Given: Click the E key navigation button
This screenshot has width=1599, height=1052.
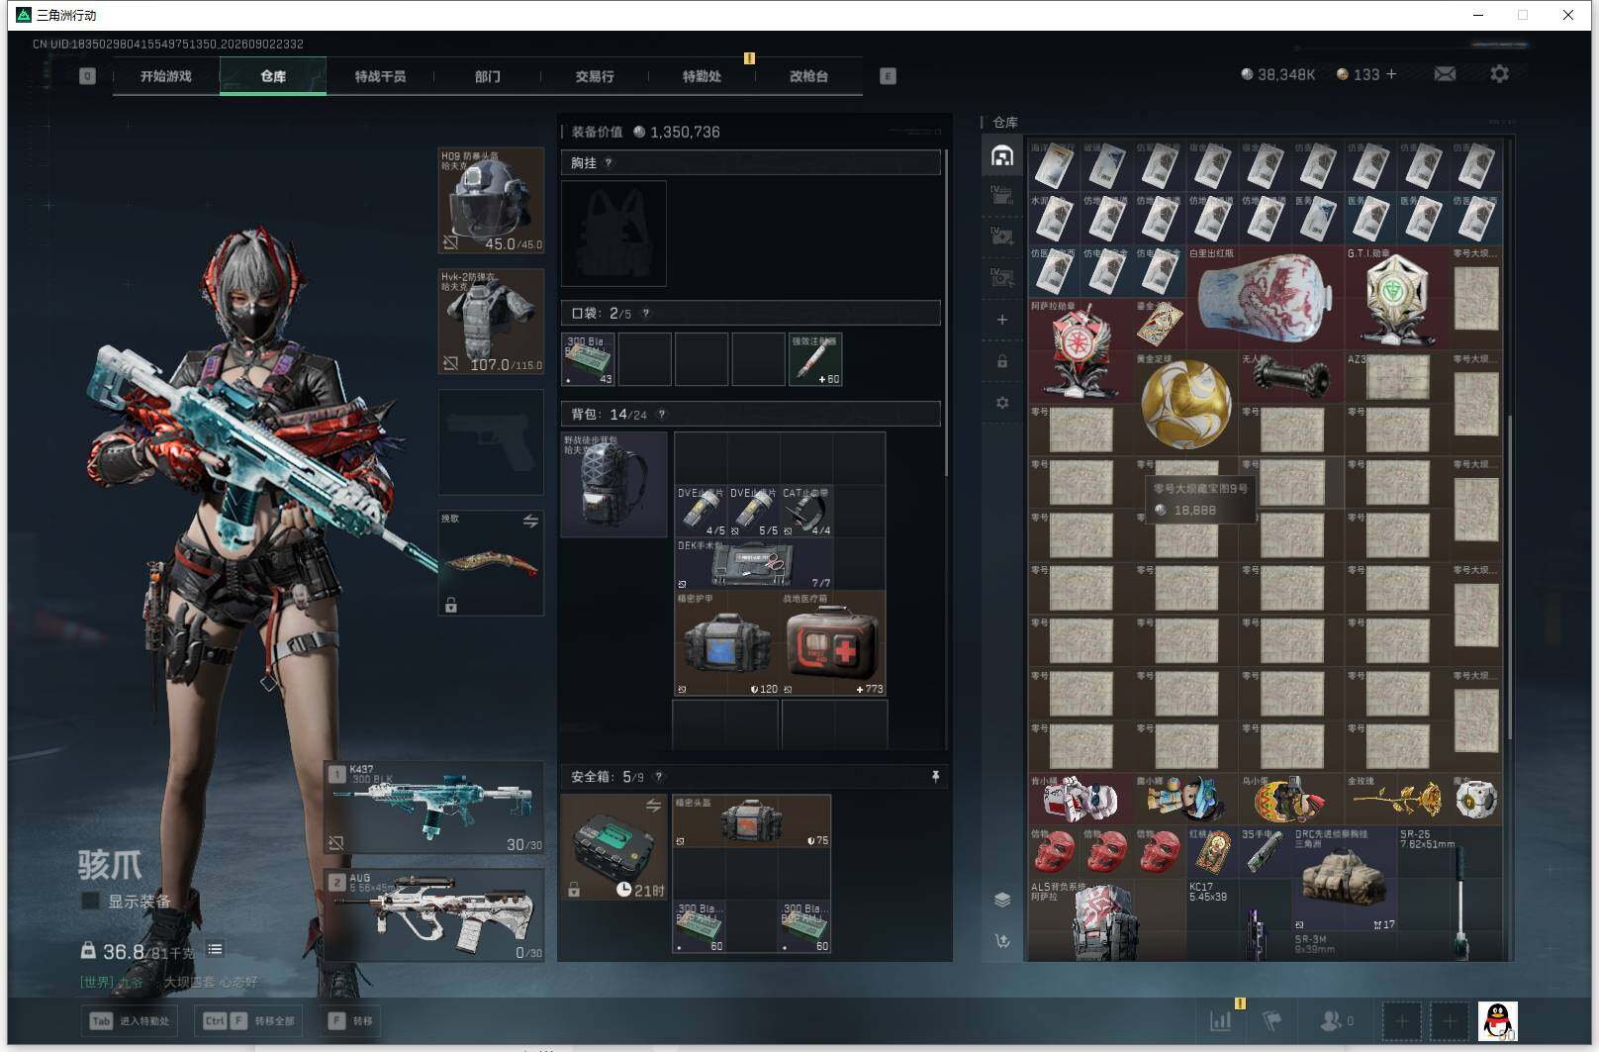Looking at the screenshot, I should click(x=888, y=76).
